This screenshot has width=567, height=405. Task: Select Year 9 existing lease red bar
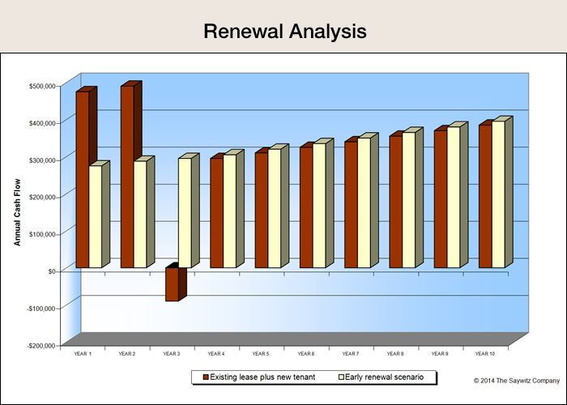pos(441,199)
